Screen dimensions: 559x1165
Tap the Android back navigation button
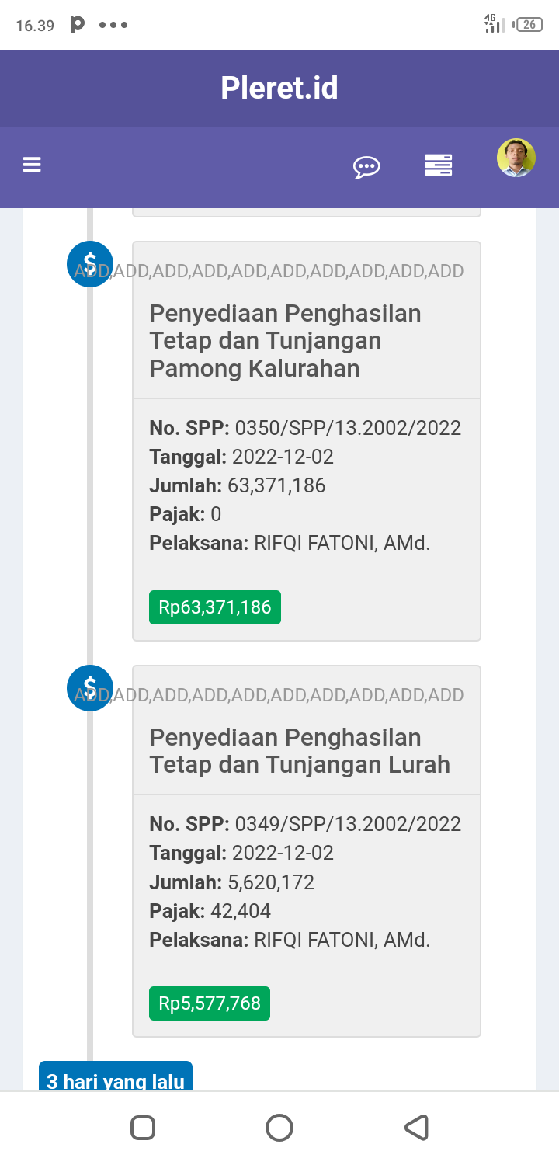point(417,1128)
